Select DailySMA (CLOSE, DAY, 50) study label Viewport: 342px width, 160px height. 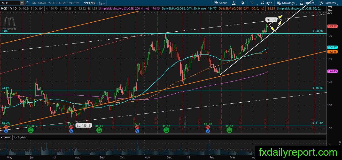184,8
